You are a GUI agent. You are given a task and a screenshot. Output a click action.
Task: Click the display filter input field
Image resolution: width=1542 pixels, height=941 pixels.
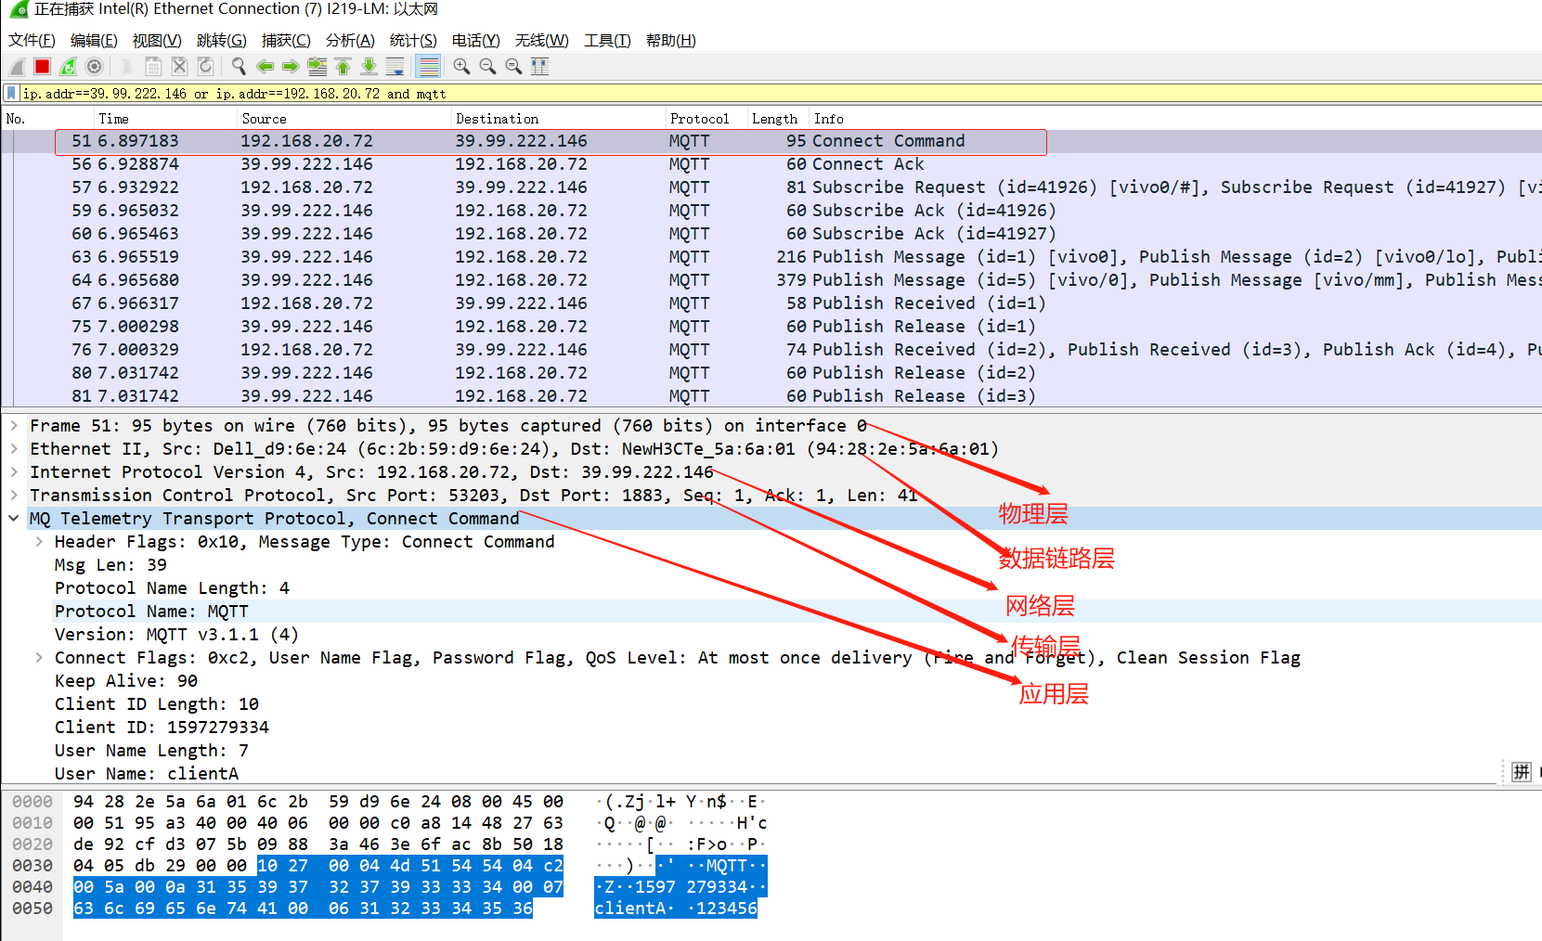780,93
